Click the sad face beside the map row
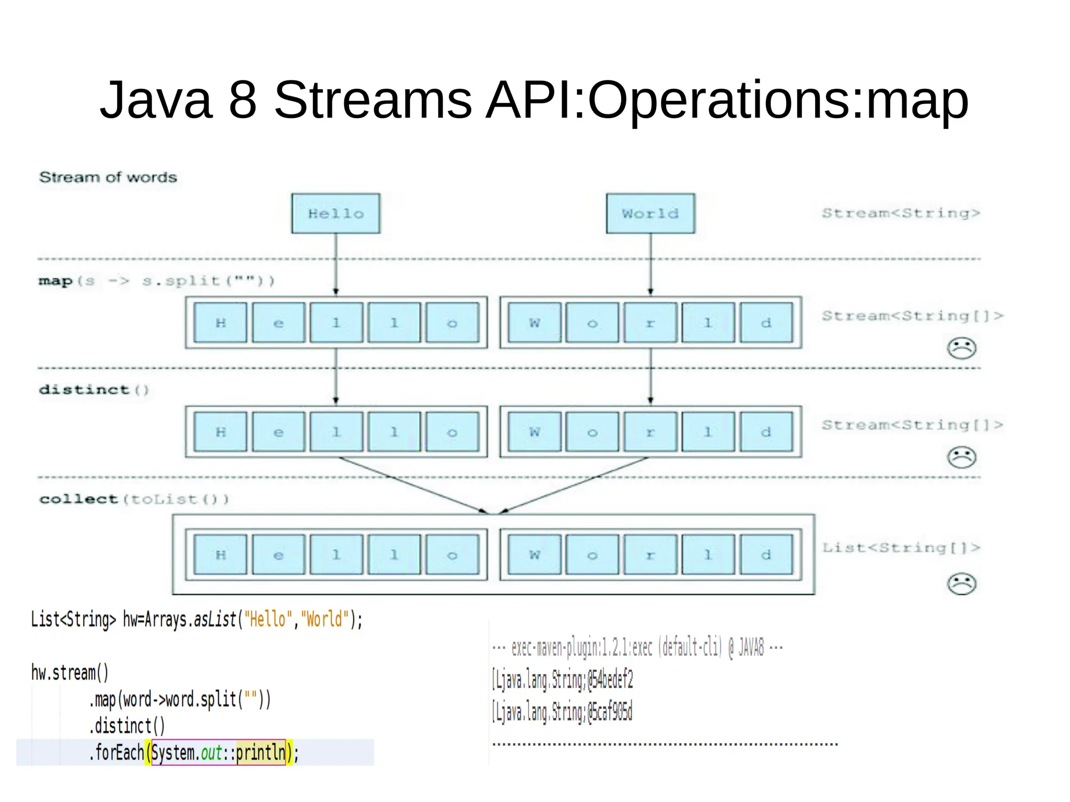Image resolution: width=1070 pixels, height=802 pixels. point(961,348)
